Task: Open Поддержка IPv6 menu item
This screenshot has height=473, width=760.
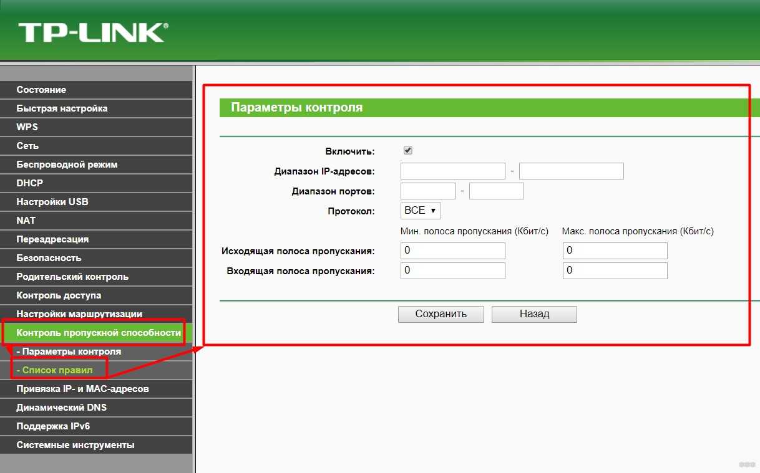Action: [96, 426]
